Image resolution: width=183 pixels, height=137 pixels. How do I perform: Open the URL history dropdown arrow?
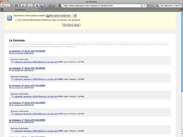[x=145, y=6]
